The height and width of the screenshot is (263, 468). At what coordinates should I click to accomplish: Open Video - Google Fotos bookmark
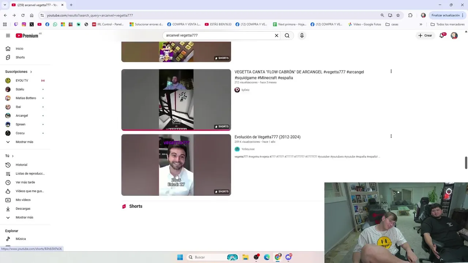click(365, 24)
